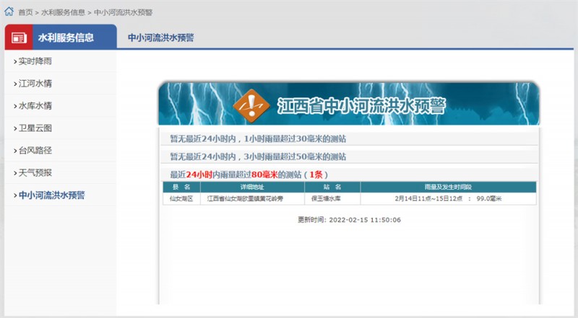Click the home icon in breadcrumb

(x=9, y=12)
